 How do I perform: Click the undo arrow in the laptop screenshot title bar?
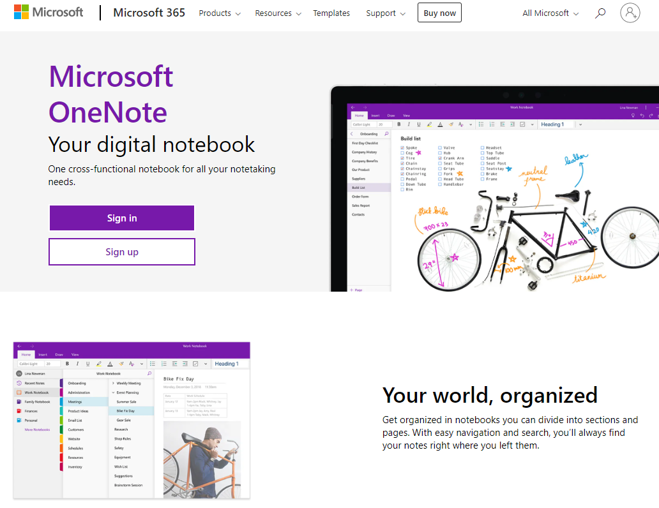point(642,116)
